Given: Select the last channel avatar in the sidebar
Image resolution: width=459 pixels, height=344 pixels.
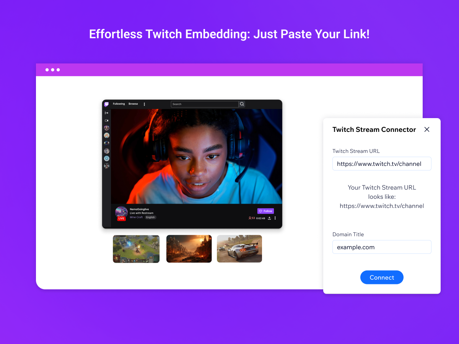Looking at the screenshot, I should (x=107, y=166).
